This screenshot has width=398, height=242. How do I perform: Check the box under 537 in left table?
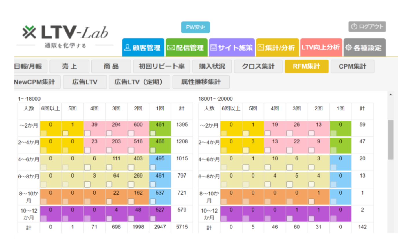pos(153,202)
